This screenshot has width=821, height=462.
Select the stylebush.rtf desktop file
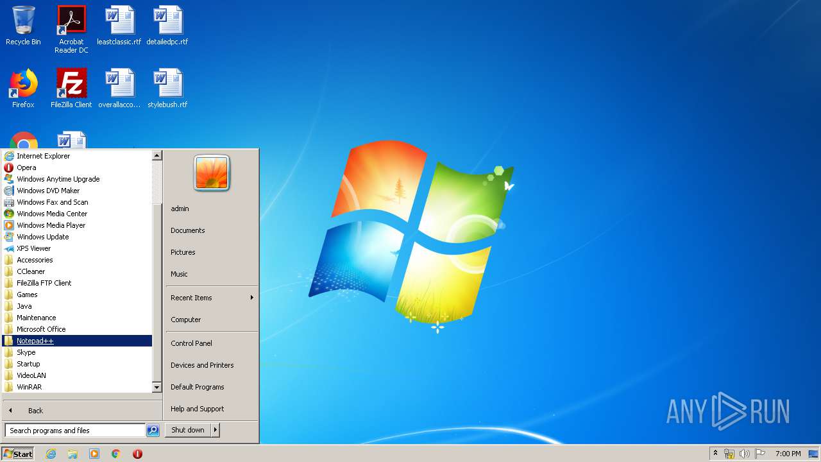(167, 89)
